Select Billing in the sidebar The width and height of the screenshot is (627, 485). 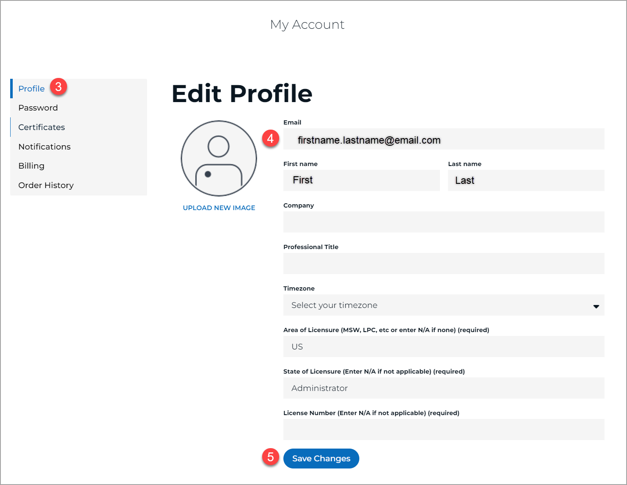[x=31, y=166]
